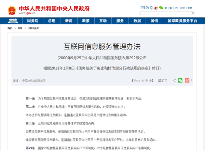Set font size to small 小
Screen dimensions: 205x151
(150, 81)
